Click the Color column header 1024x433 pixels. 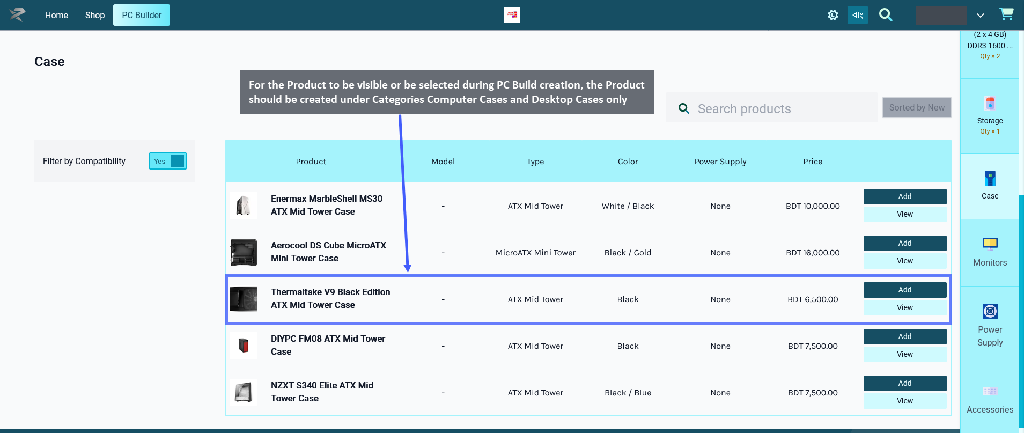[x=628, y=162]
